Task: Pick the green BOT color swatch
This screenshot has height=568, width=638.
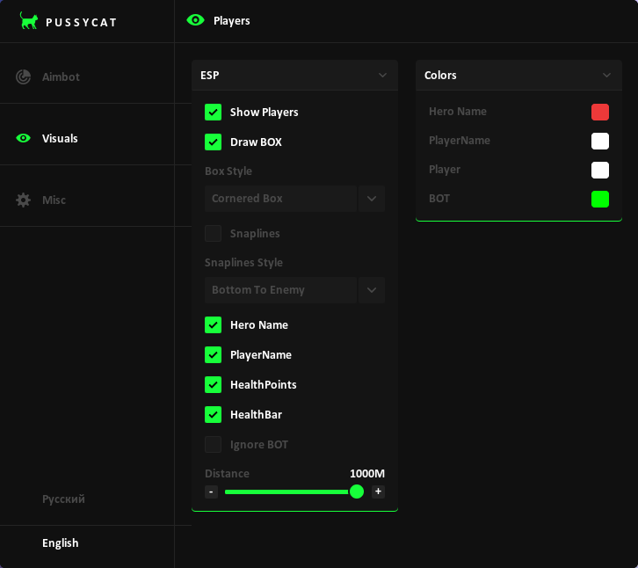Action: point(600,200)
